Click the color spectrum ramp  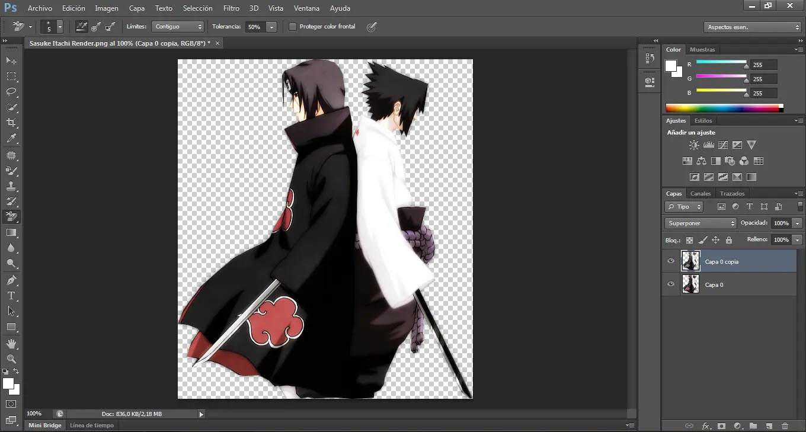(x=724, y=108)
